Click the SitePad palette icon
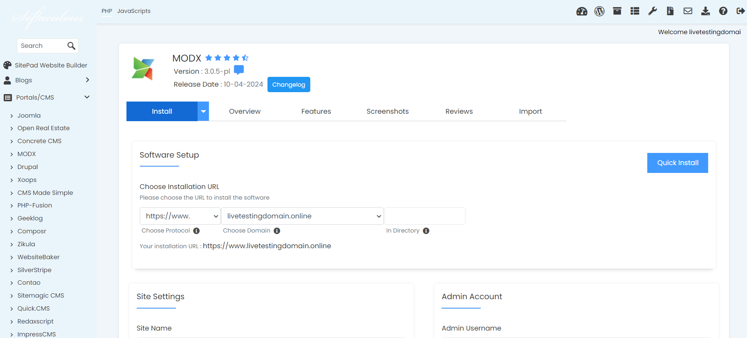The height and width of the screenshot is (338, 747). tap(7, 65)
